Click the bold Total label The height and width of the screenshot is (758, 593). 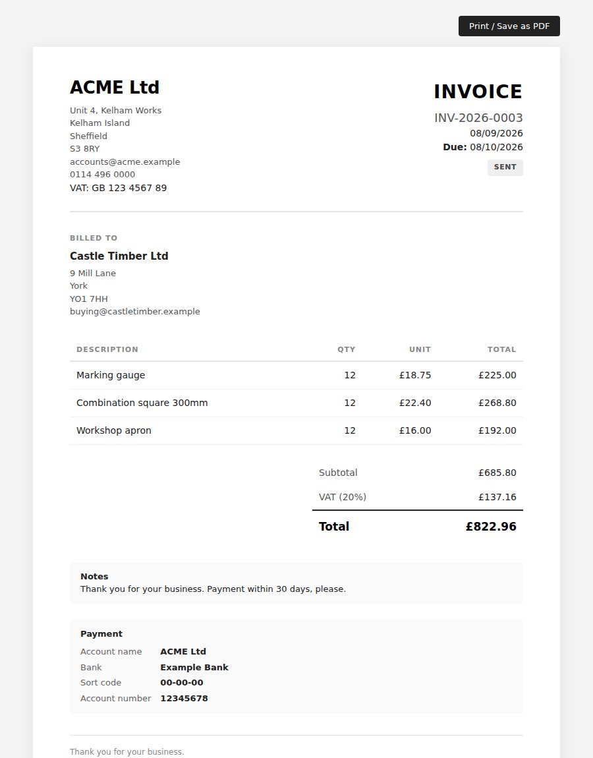[x=334, y=527]
